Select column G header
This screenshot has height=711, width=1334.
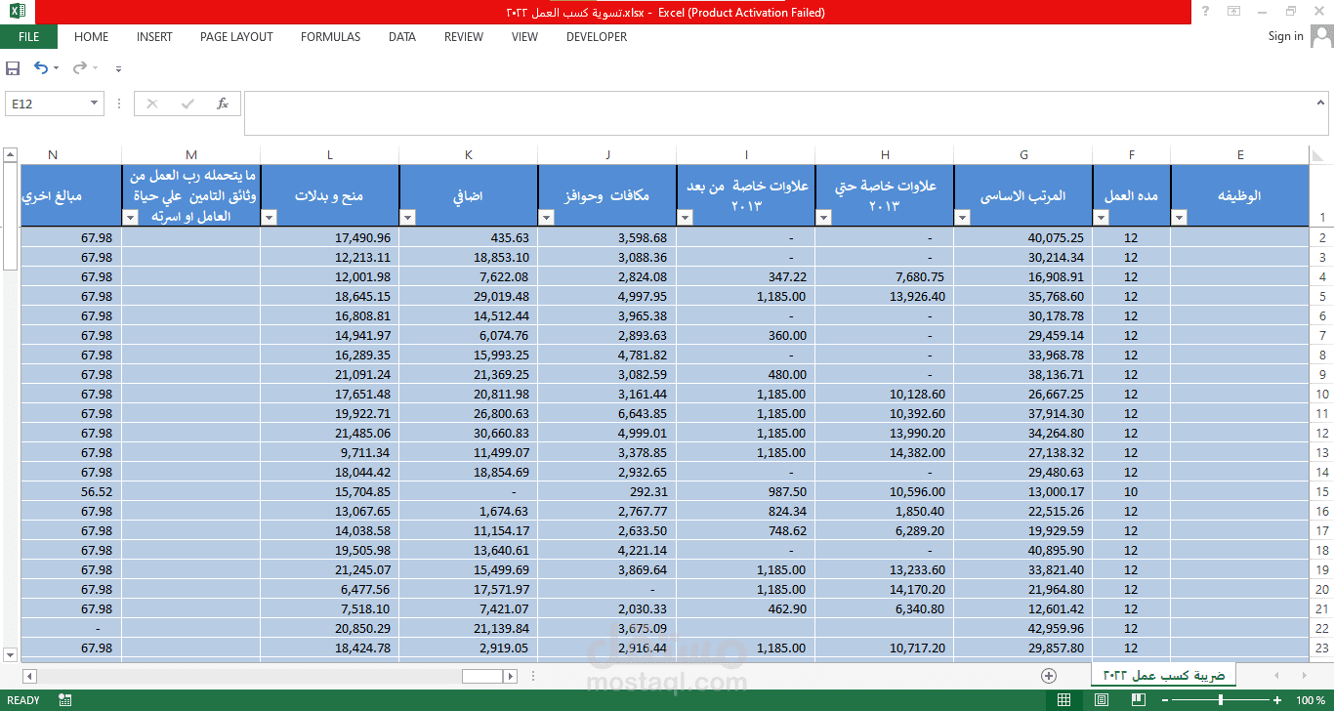[x=1023, y=154]
